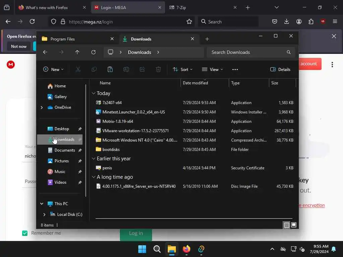Open Gallery in navigation pane

tap(57, 97)
